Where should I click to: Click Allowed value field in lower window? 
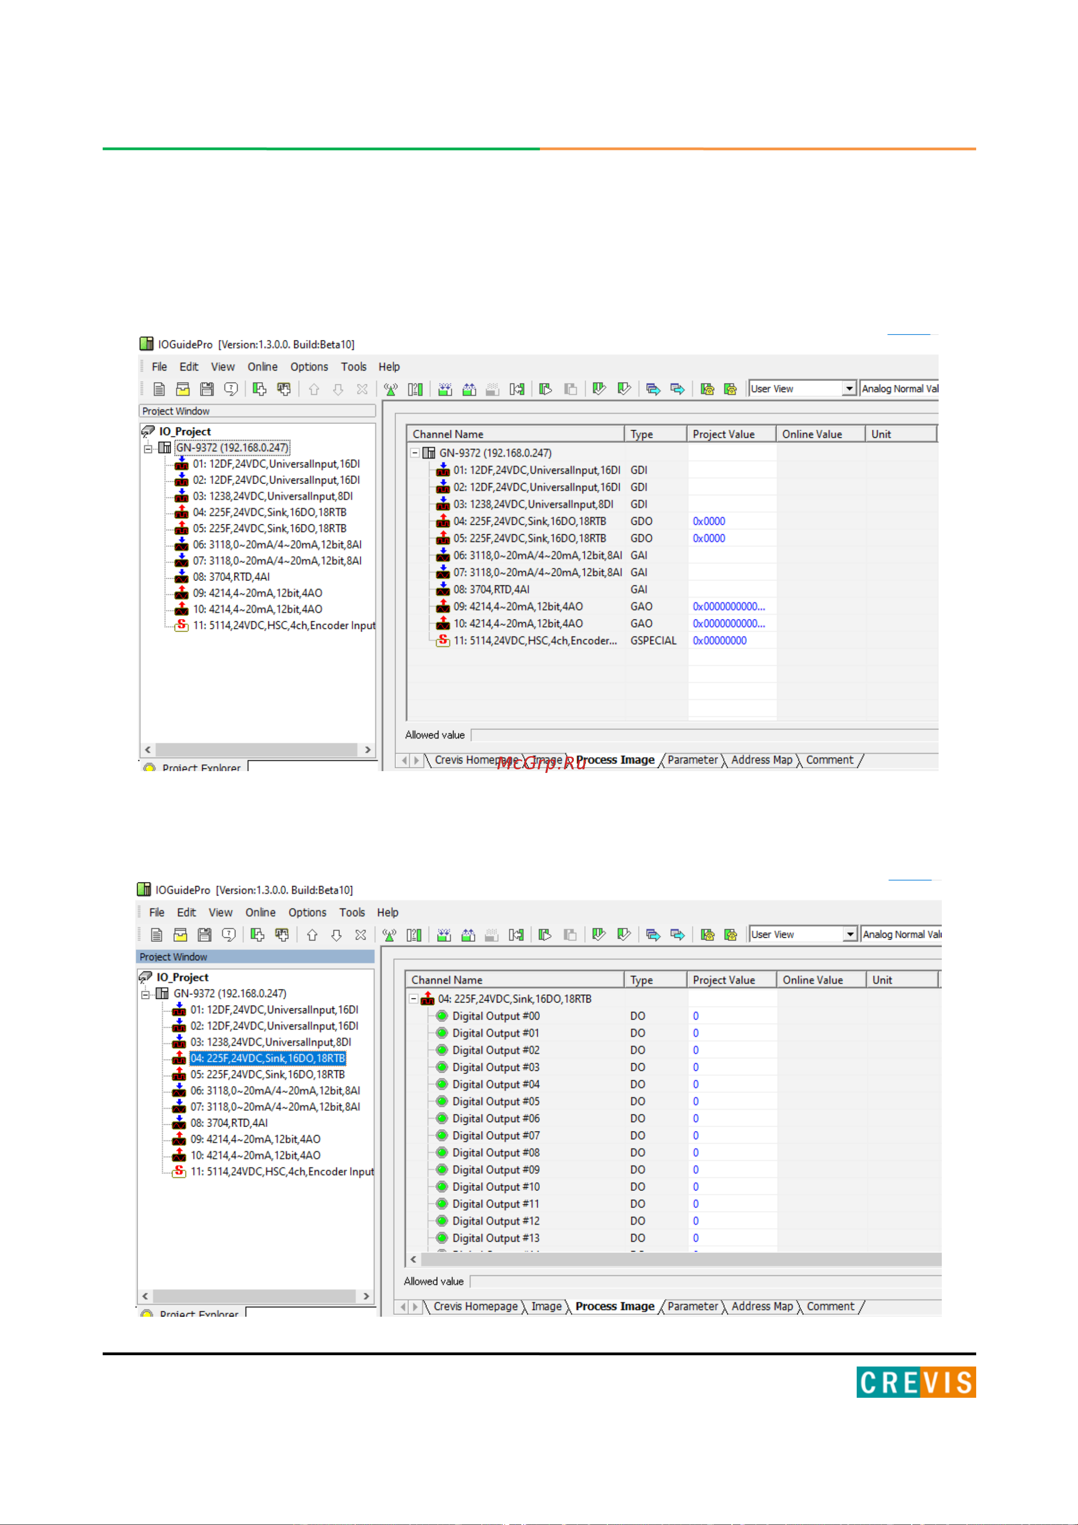point(705,1282)
